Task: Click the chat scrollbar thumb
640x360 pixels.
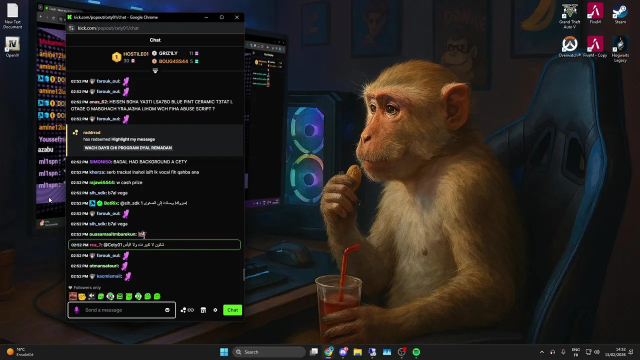Action: 243,275
